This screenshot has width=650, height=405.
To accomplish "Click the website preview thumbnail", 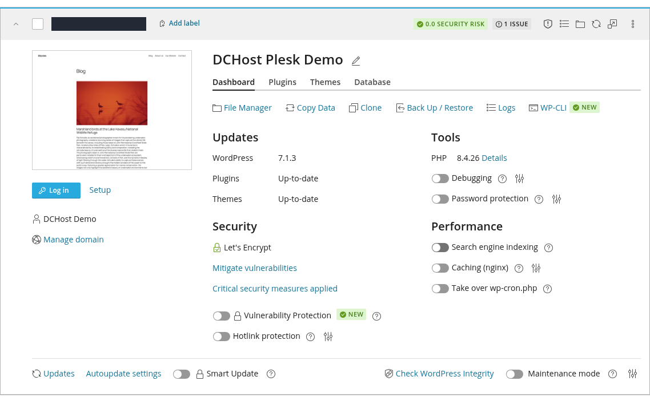I will pyautogui.click(x=112, y=110).
